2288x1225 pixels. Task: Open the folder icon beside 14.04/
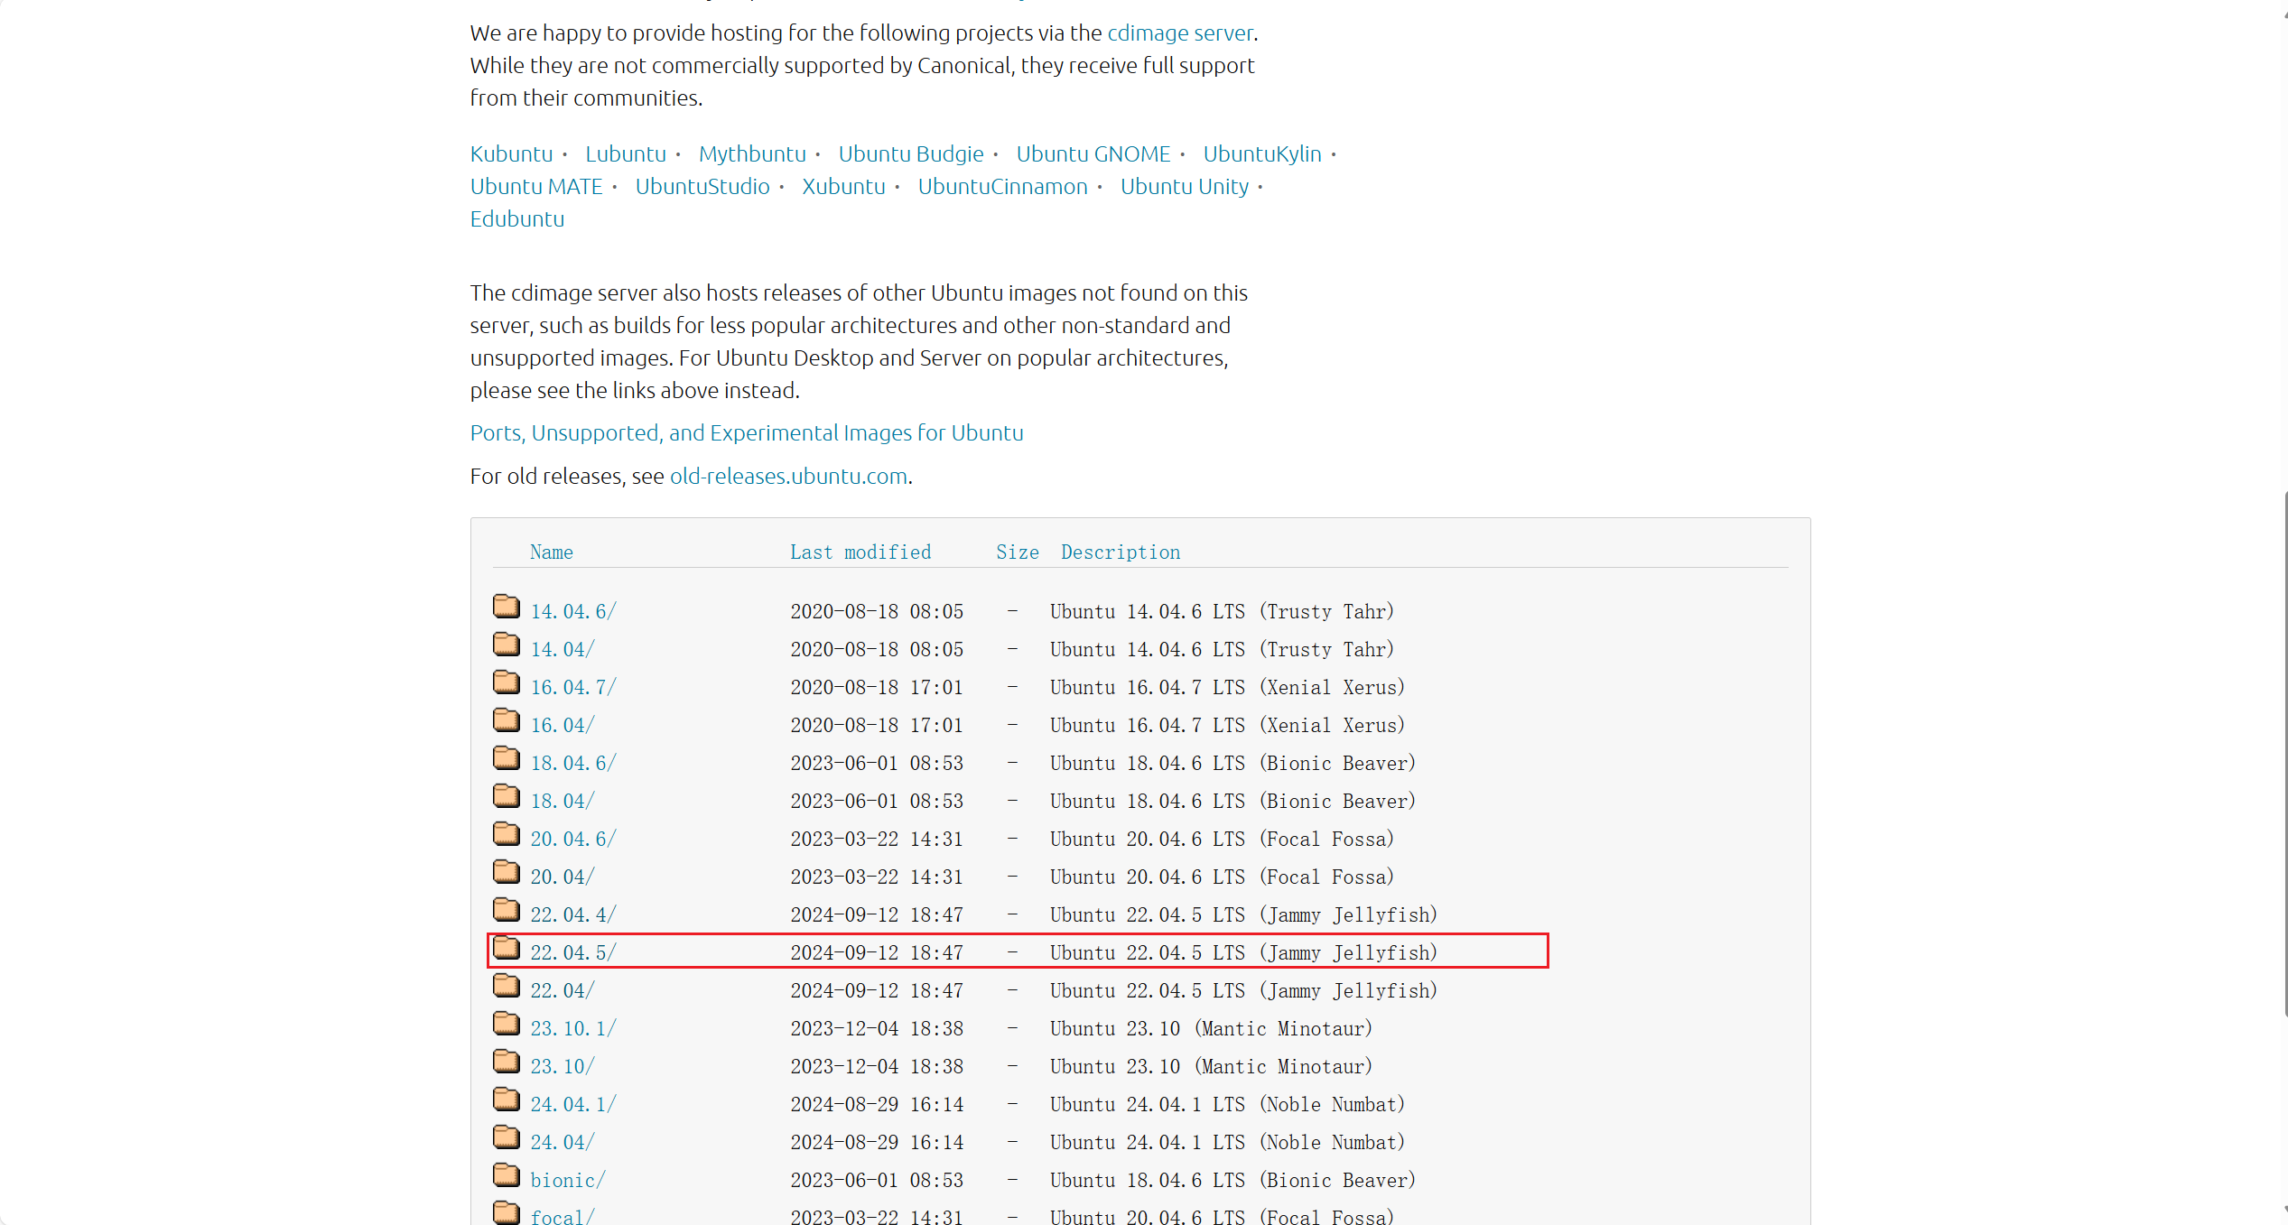point(507,644)
